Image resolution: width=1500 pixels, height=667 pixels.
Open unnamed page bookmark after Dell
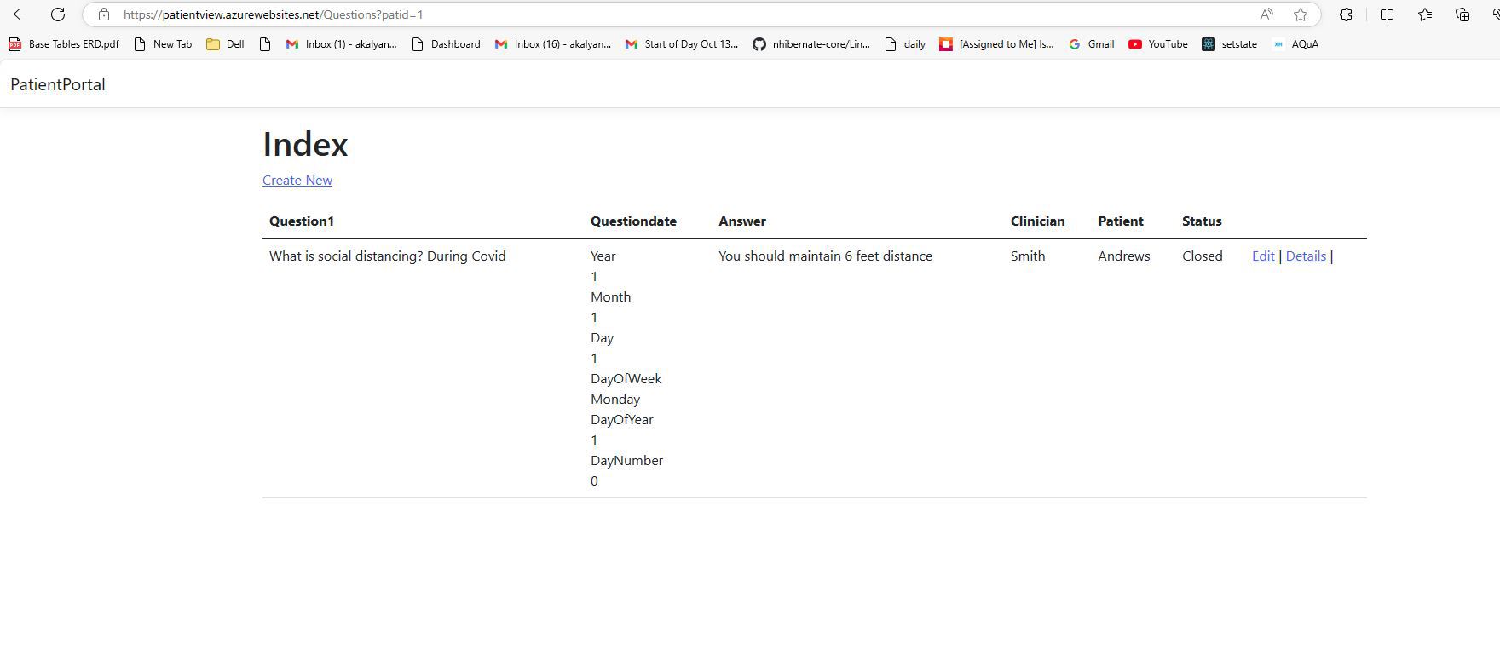(x=265, y=44)
